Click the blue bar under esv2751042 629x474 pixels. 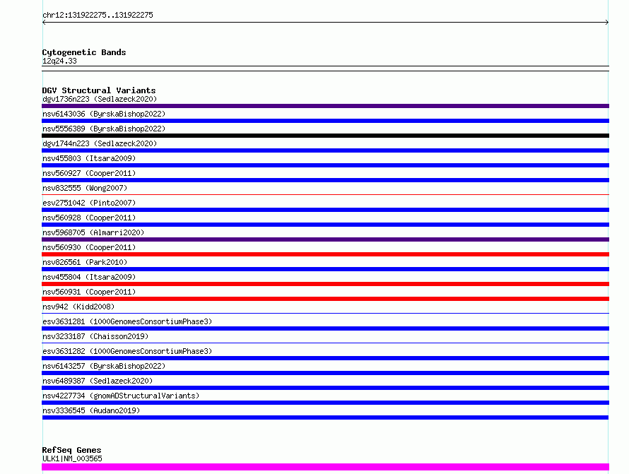(x=325, y=210)
